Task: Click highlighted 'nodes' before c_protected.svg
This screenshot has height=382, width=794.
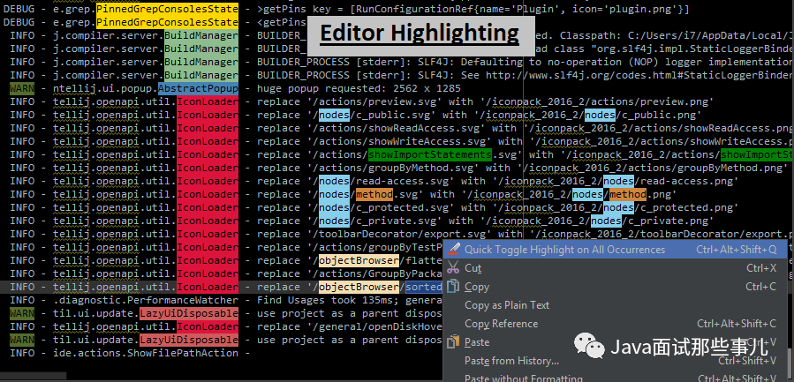Action: pos(334,207)
